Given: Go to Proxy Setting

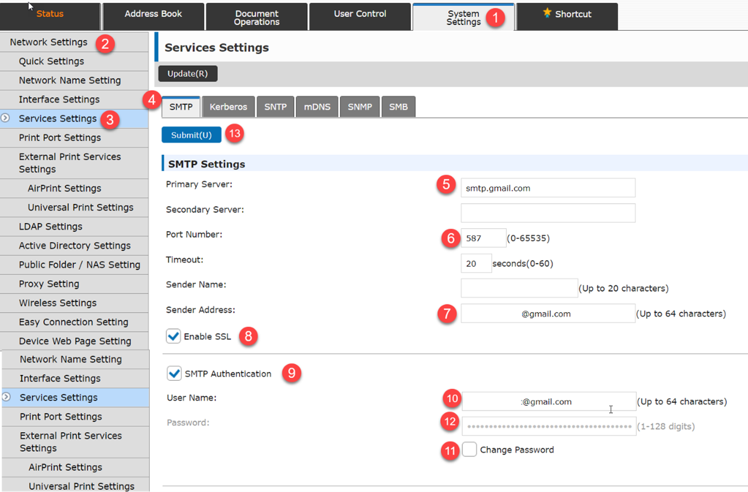Looking at the screenshot, I should [74, 284].
